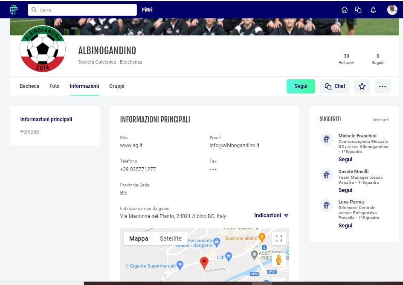The height and width of the screenshot is (285, 403).
Task: Select the Mappa map type
Action: (x=139, y=238)
